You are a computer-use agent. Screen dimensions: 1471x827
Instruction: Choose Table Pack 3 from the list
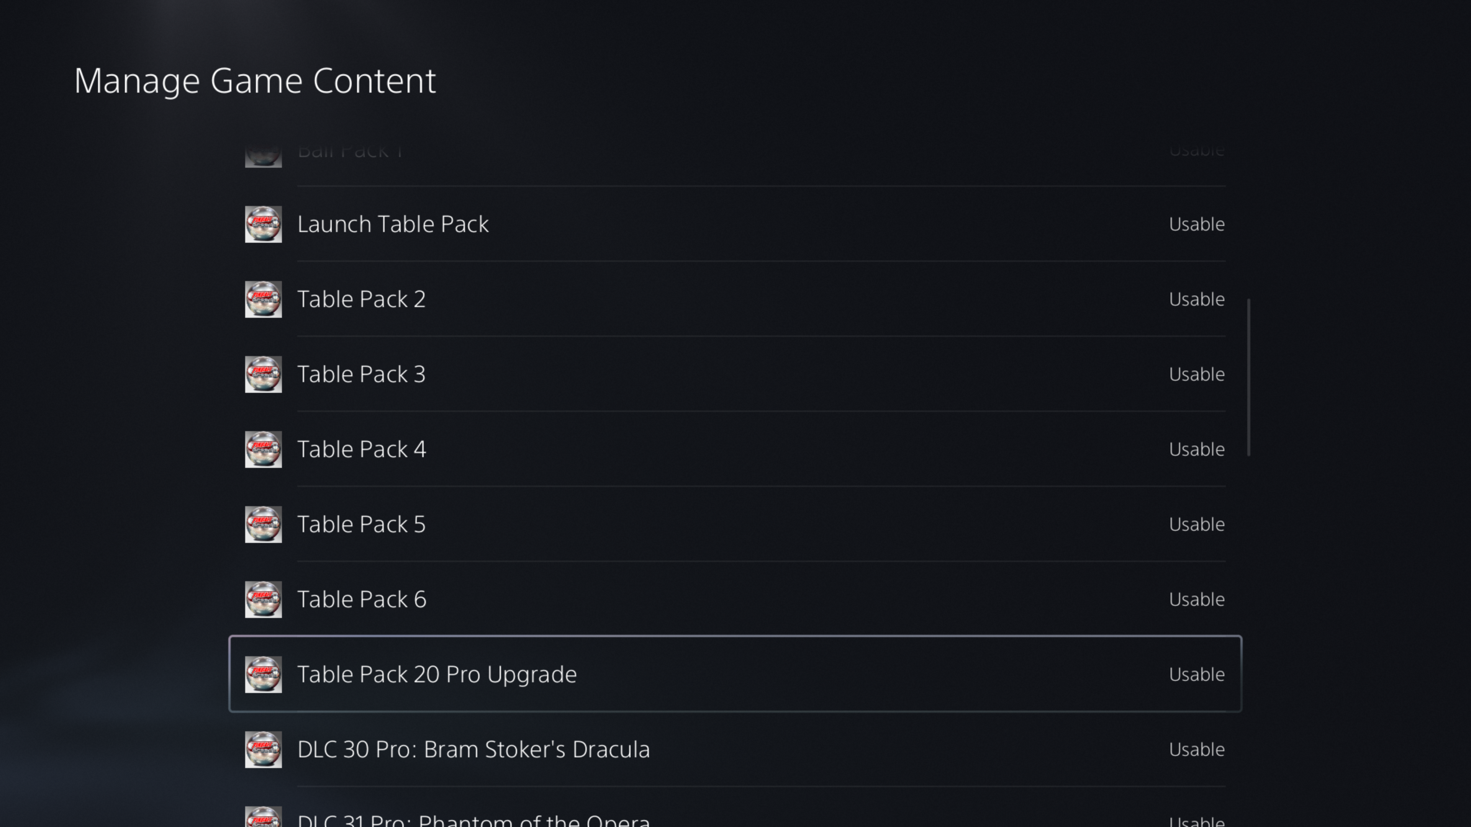[x=362, y=374]
